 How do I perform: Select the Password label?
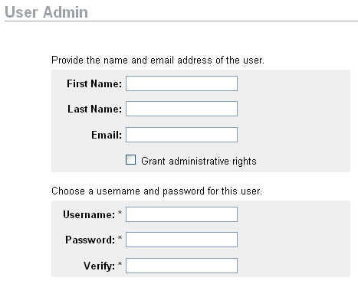coord(90,240)
